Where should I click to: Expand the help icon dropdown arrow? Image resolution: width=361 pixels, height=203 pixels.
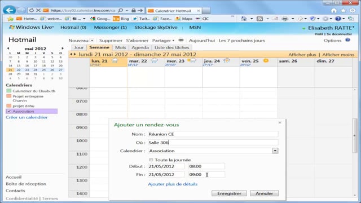pos(344,19)
